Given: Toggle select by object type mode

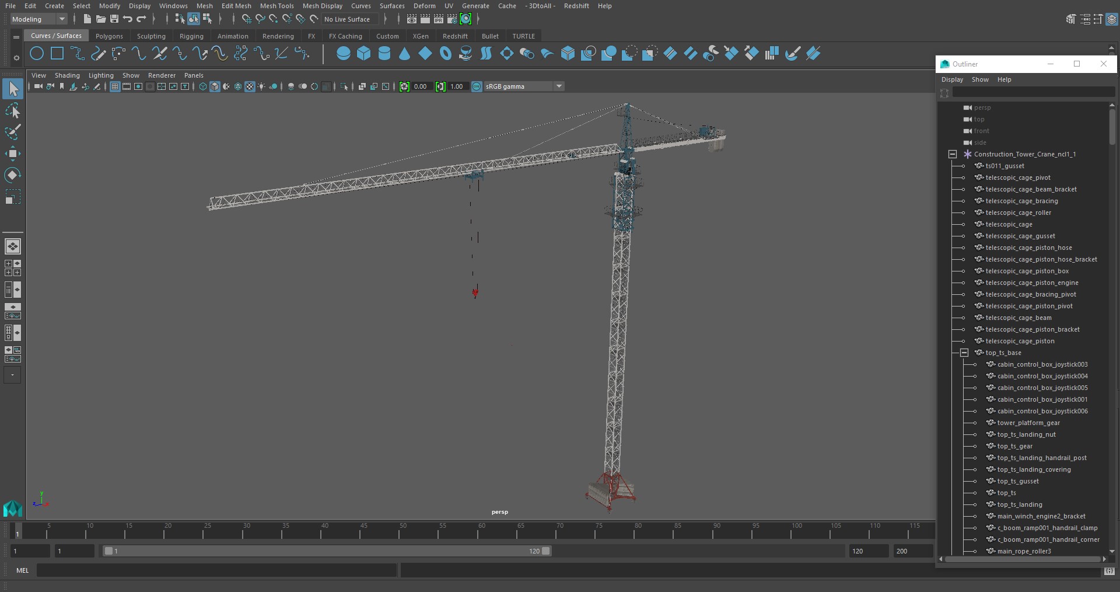Looking at the screenshot, I should point(194,19).
